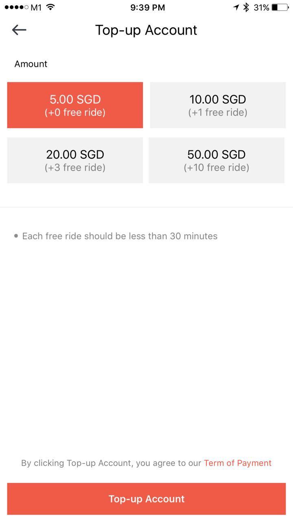The image size is (293, 522).
Task: Tap the location services arrow icon
Action: pos(236,7)
